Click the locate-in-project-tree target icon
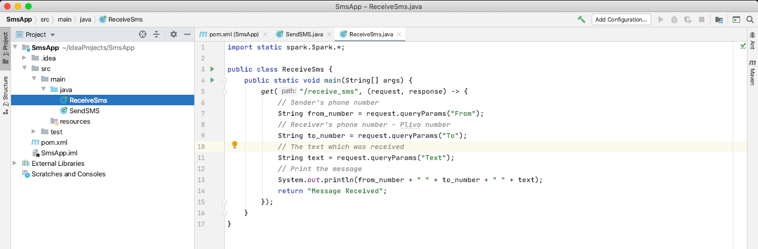 142,35
